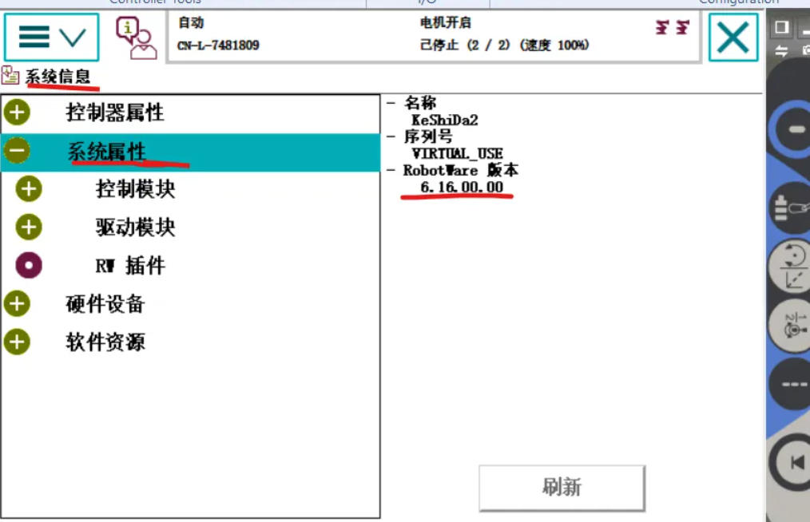The width and height of the screenshot is (810, 522).
Task: Click the reorient/linear motion mode button
Action: coord(791,267)
